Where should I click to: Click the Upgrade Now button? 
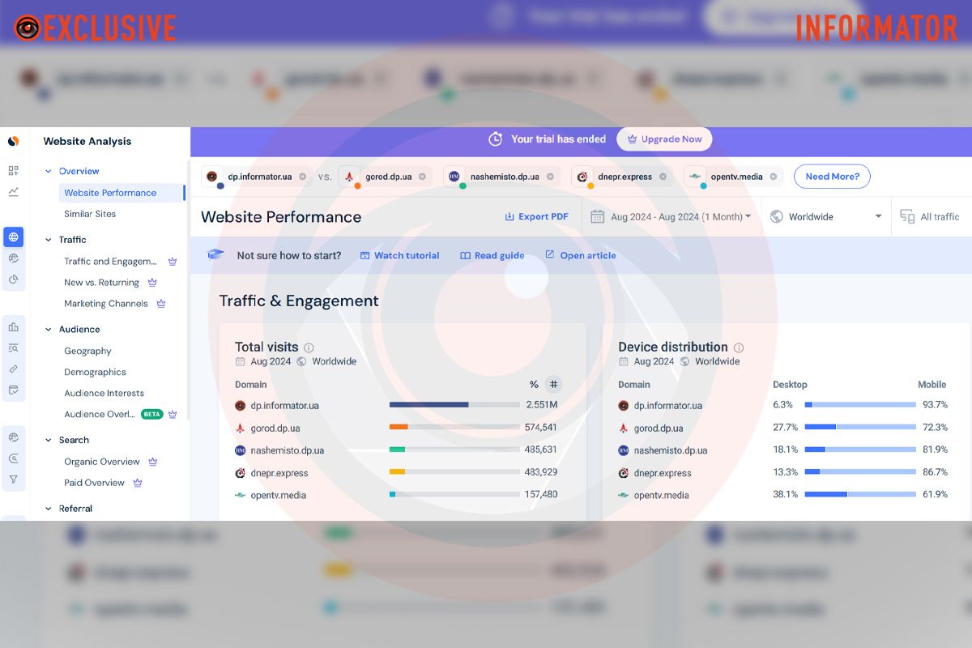[x=664, y=139]
